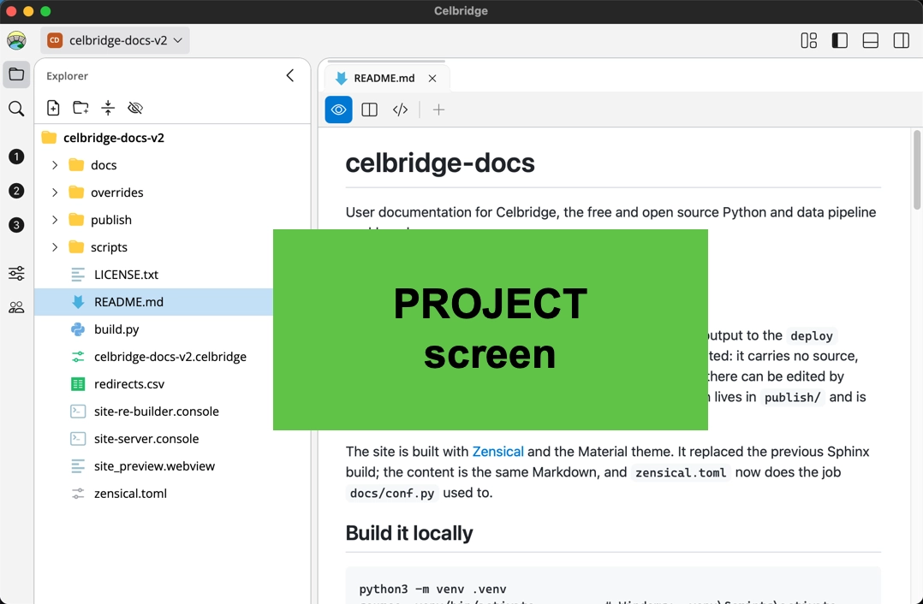Click the spreadsheet icon beside redirects.csv
This screenshot has height=604, width=923.
[x=78, y=384]
